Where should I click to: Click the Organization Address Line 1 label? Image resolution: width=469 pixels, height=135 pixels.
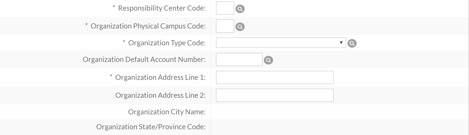(x=160, y=77)
